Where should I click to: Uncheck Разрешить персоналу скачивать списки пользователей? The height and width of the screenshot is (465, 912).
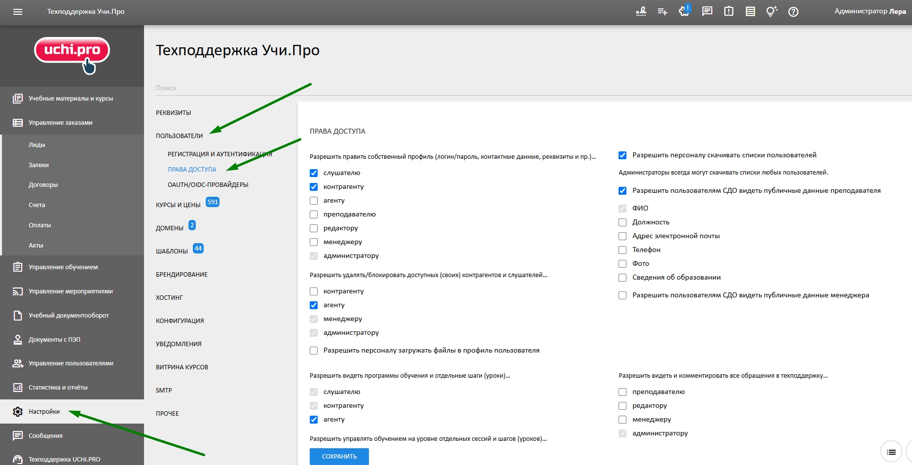(x=622, y=155)
